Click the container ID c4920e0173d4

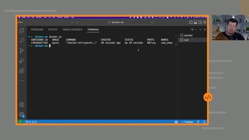[x=39, y=43]
